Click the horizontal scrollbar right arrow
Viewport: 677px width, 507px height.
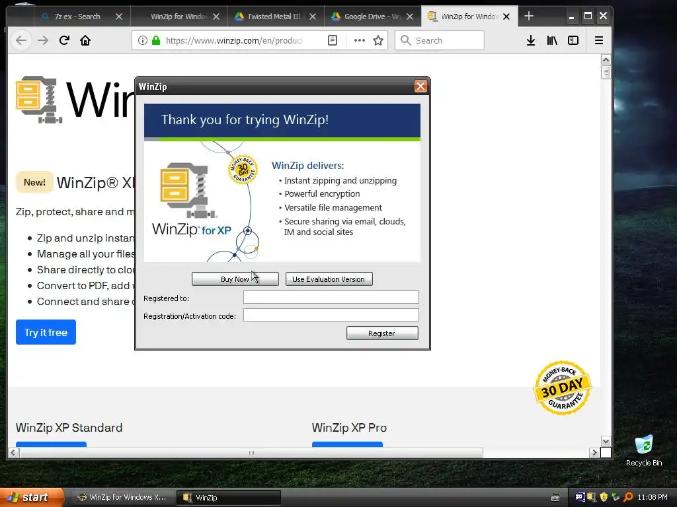pyautogui.click(x=594, y=453)
